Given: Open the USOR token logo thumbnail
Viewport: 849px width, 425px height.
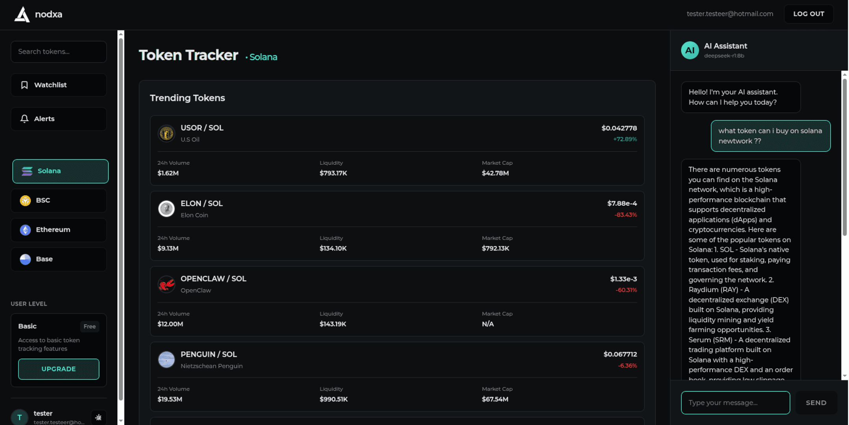Looking at the screenshot, I should click(x=166, y=133).
